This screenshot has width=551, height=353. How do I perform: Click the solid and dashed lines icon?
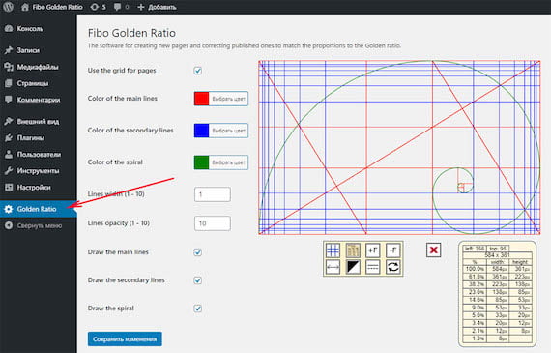coord(373,267)
